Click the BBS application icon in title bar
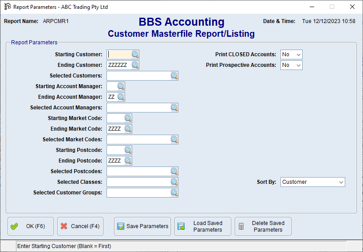The width and height of the screenshot is (363, 252). click(8, 7)
